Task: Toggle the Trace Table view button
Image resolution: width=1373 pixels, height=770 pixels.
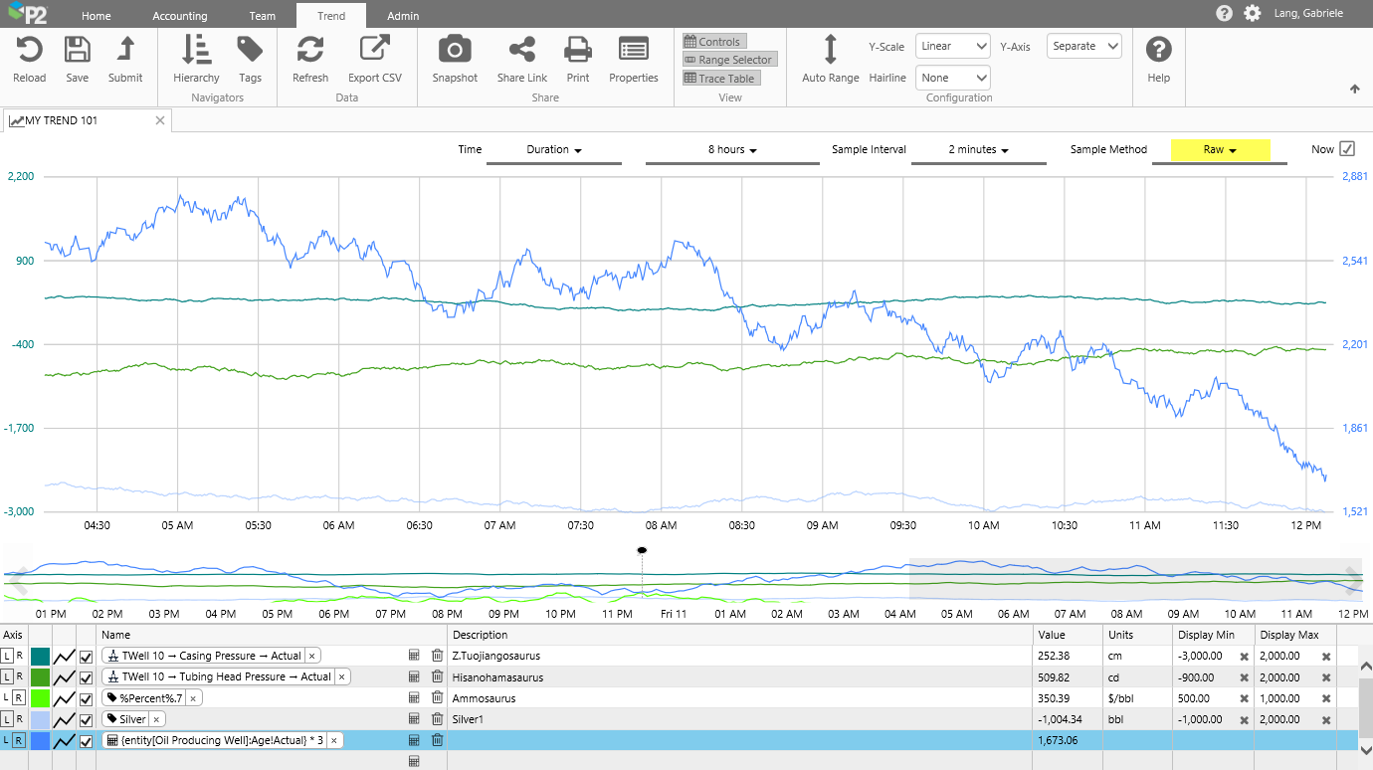Action: point(720,79)
